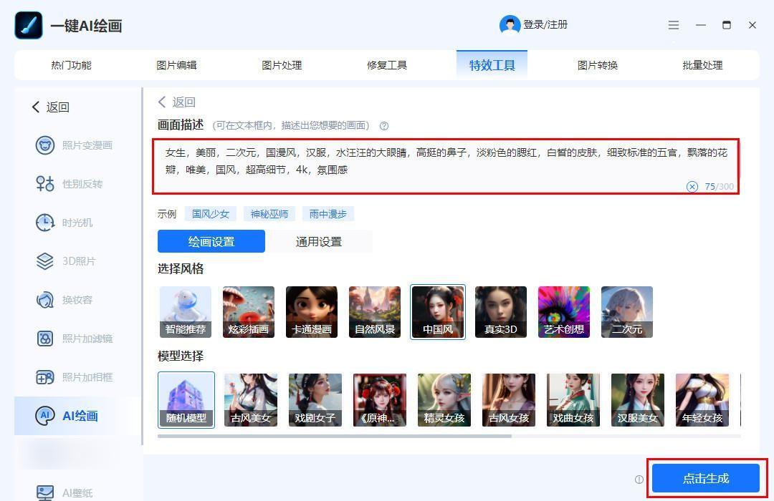Click sidebar vertical scrollbar
Image resolution: width=774 pixels, height=501 pixels.
click(x=142, y=266)
